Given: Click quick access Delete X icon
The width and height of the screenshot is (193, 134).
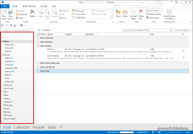Looking at the screenshot, I should click(x=11, y=25).
